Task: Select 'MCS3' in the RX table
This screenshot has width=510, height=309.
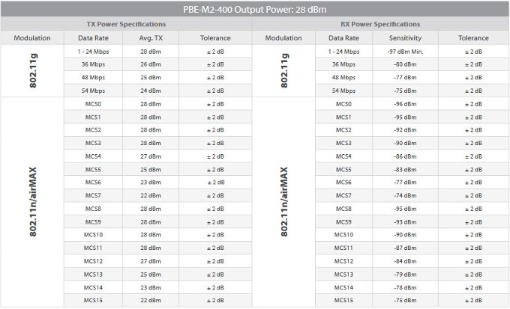Action: (x=343, y=143)
